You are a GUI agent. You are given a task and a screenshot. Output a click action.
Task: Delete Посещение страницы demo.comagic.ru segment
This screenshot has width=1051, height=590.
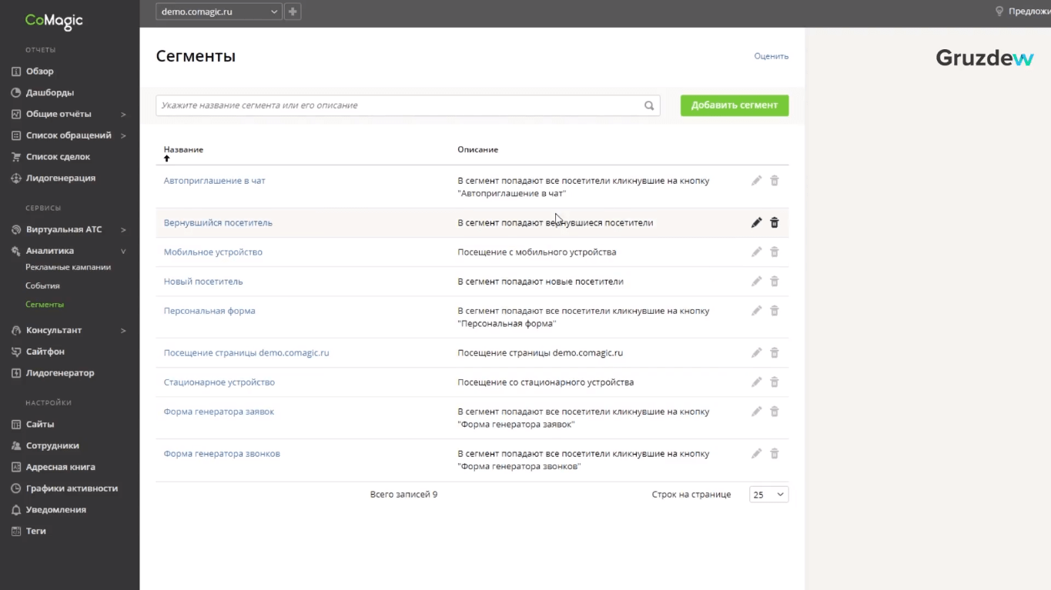[x=775, y=352]
